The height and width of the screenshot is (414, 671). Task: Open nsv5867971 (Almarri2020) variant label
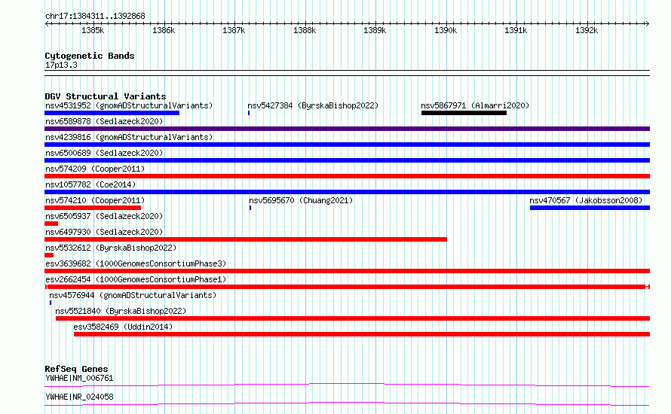pyautogui.click(x=475, y=105)
